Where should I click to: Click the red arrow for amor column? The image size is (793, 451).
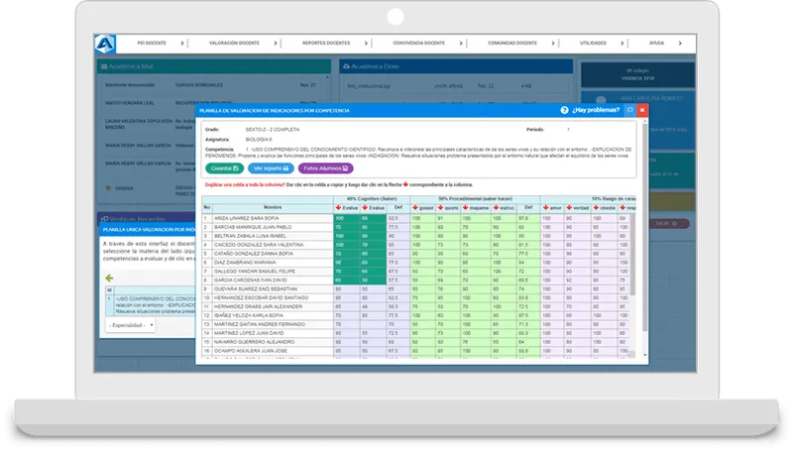tap(546, 208)
